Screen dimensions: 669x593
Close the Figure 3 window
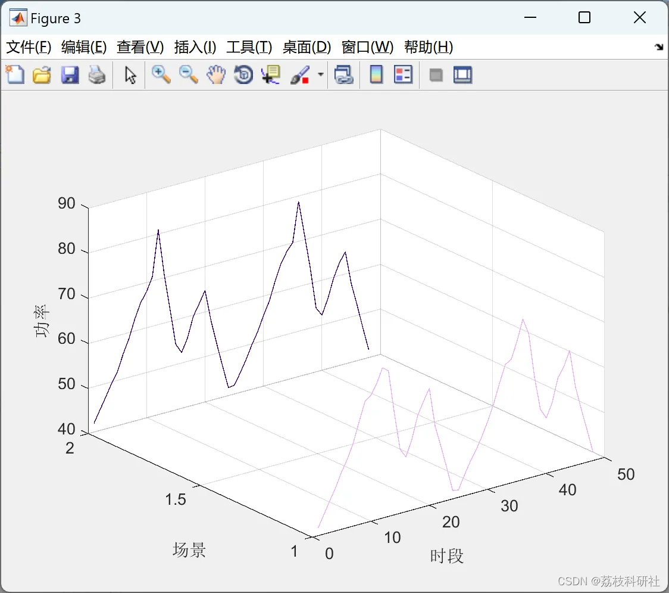[640, 17]
